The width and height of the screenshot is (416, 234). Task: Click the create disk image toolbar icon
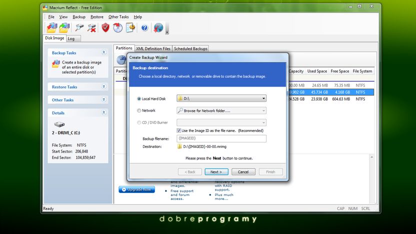pos(51,27)
